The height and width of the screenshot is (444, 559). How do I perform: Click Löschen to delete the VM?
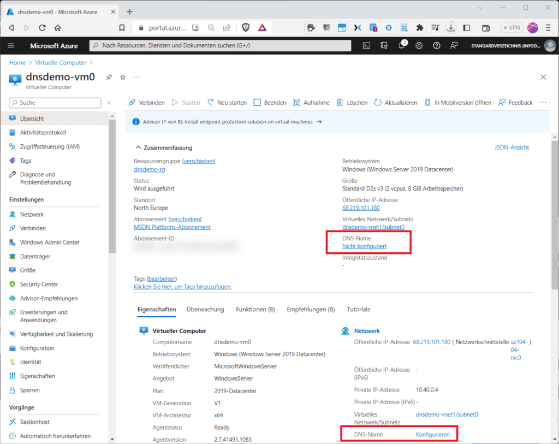point(352,103)
